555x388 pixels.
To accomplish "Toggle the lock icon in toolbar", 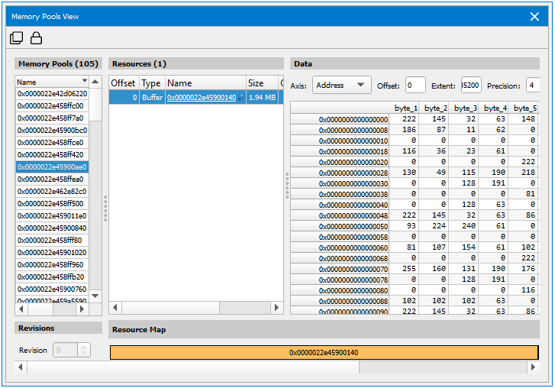I will pos(36,38).
